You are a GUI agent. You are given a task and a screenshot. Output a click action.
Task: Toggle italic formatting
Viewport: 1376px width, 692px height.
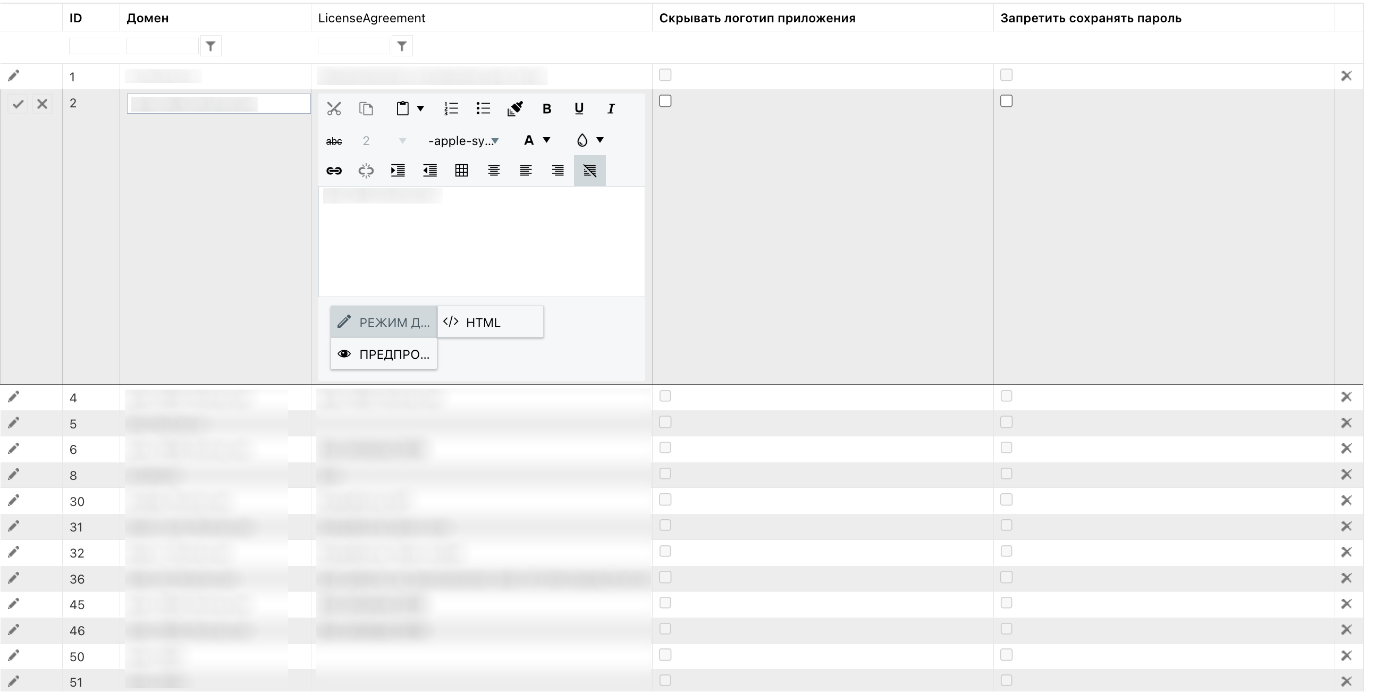tap(611, 109)
